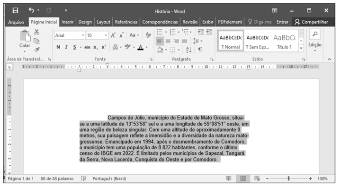This screenshot has height=187, width=341.
Task: Toggle strikethrough abc formatting
Action: (87, 47)
